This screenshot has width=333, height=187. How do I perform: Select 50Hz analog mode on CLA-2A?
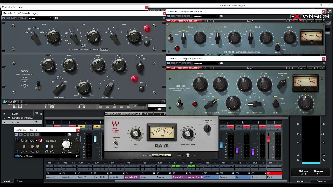pos(155,155)
